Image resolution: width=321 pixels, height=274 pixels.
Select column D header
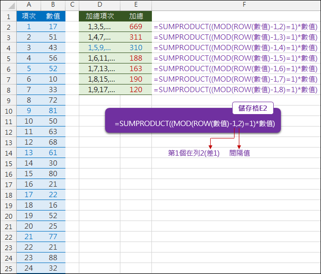point(99,5)
